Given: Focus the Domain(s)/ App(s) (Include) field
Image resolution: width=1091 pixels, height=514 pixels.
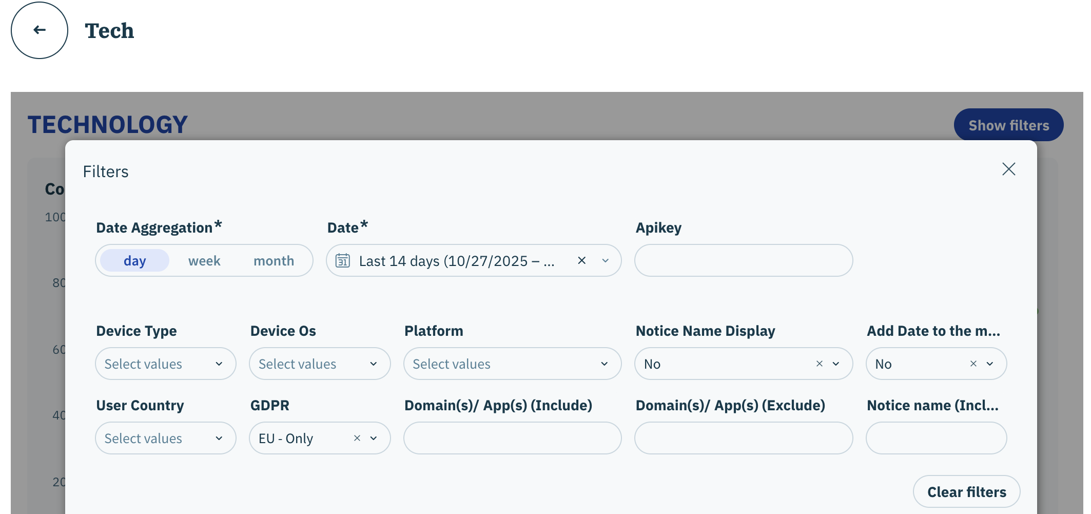Looking at the screenshot, I should click(512, 438).
